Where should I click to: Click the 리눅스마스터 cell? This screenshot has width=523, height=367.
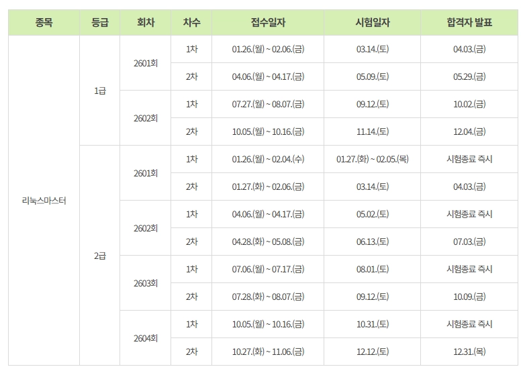[x=44, y=201]
